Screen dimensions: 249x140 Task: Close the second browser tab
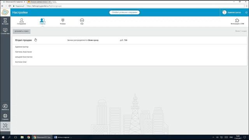click(x=49, y=2)
